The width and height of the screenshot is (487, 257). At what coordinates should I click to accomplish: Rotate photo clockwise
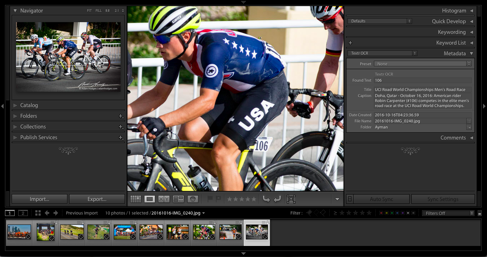pos(277,199)
